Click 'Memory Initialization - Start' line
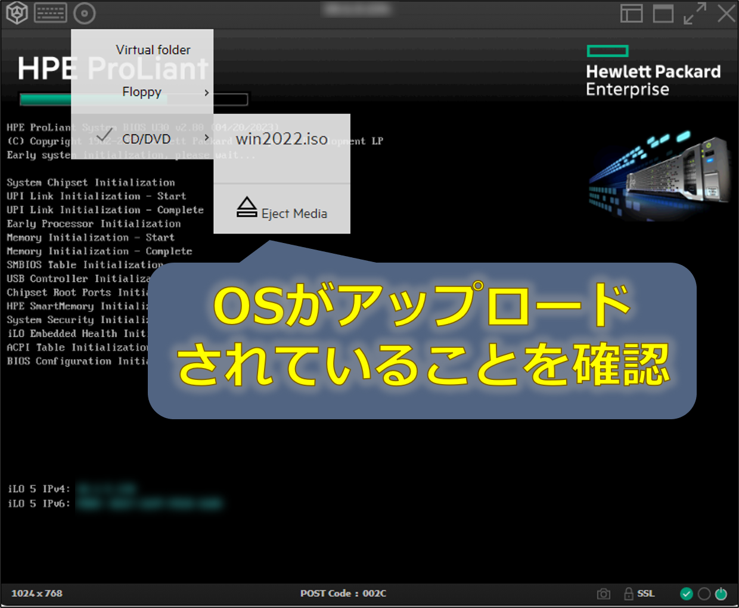The image size is (739, 608). click(x=91, y=237)
